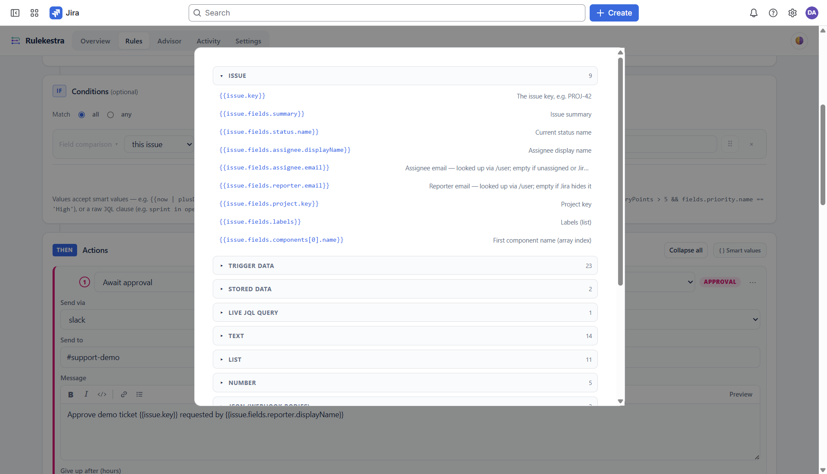Collapse the sidebar panel icon
This screenshot has height=474, width=827.
pos(15,13)
